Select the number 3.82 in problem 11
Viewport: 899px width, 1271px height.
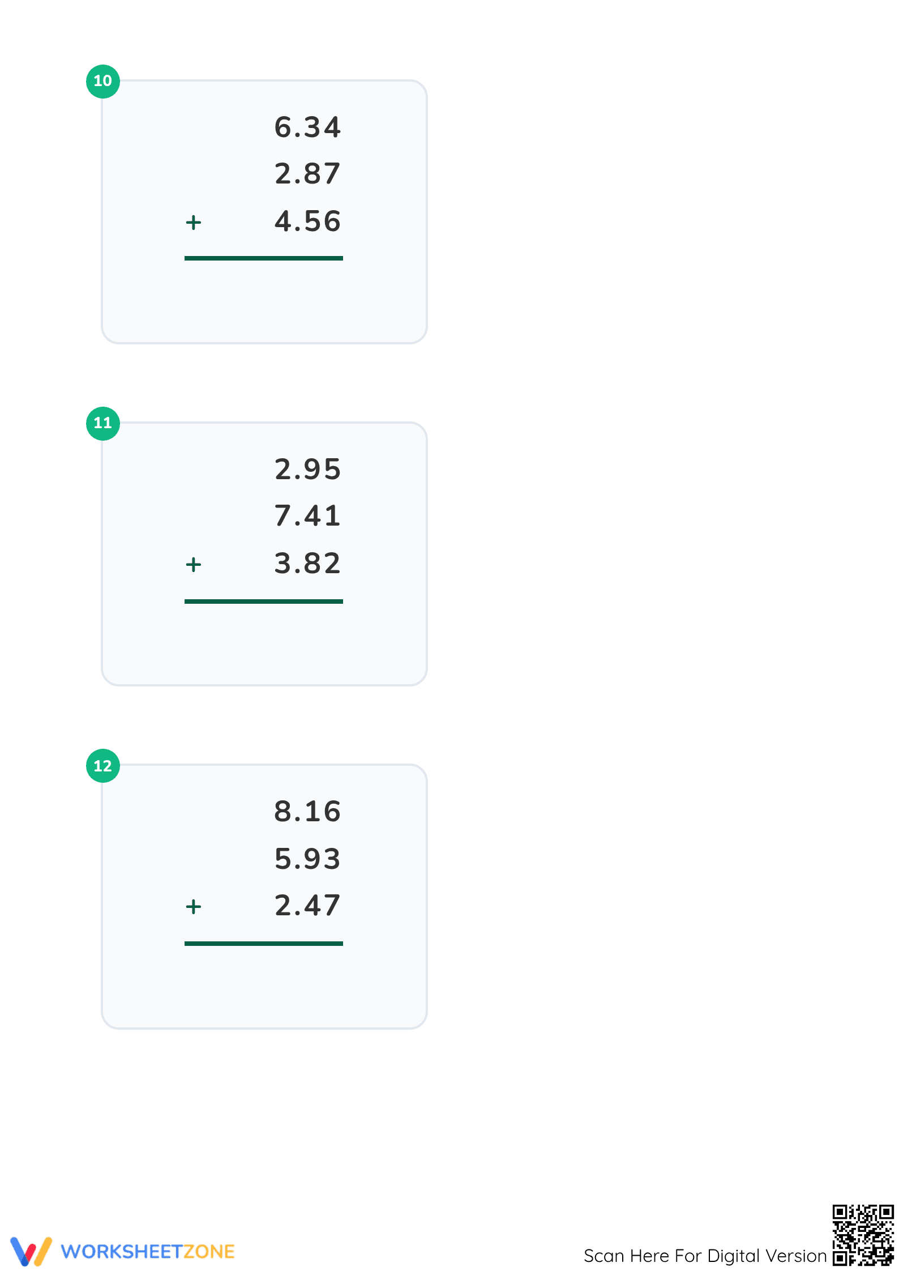[x=308, y=564]
